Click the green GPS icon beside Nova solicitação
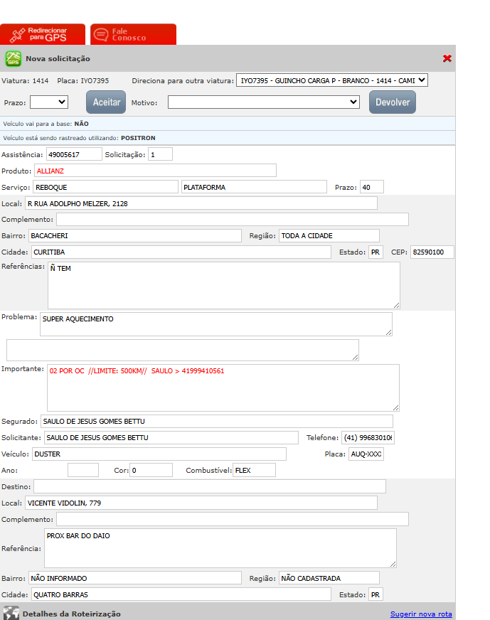The height and width of the screenshot is (620, 490). tap(14, 58)
